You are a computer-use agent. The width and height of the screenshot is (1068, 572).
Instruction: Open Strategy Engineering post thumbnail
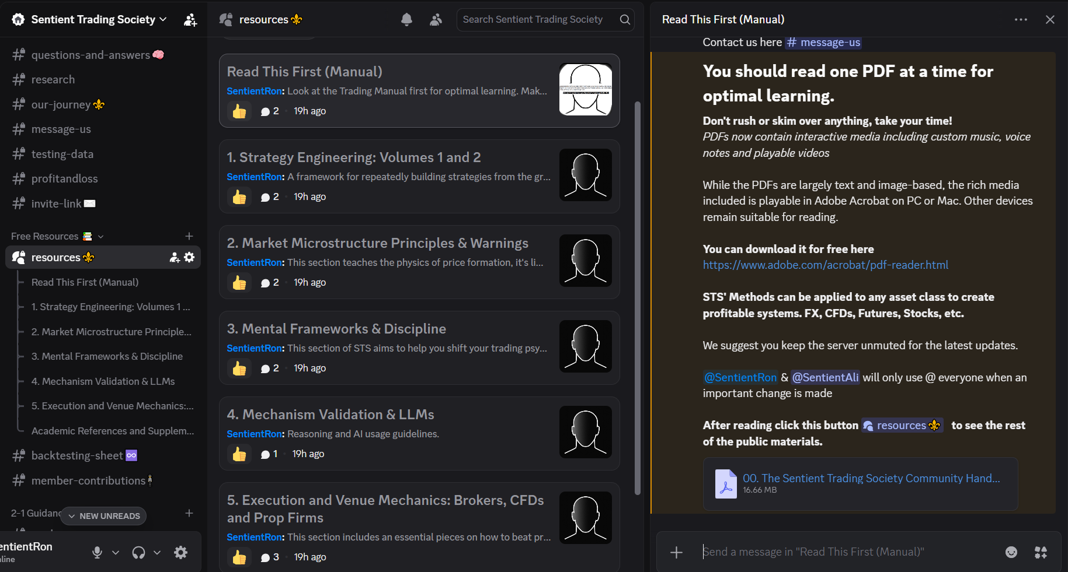point(586,175)
